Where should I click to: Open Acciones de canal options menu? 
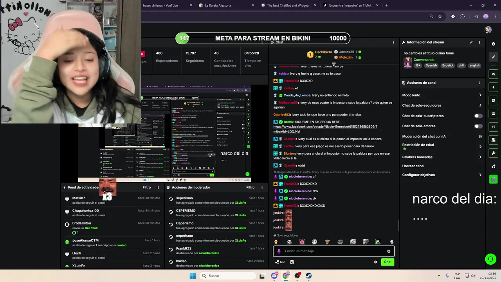coord(479,83)
